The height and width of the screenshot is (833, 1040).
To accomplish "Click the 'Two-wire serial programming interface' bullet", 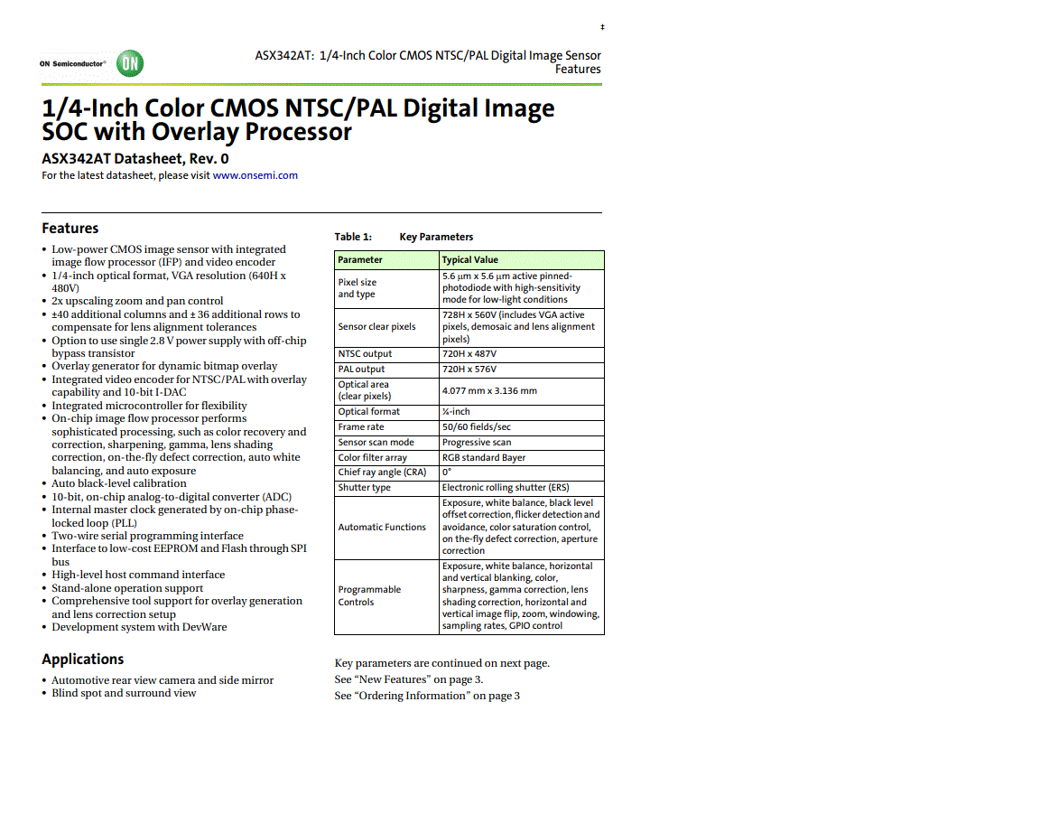I will pos(147,536).
